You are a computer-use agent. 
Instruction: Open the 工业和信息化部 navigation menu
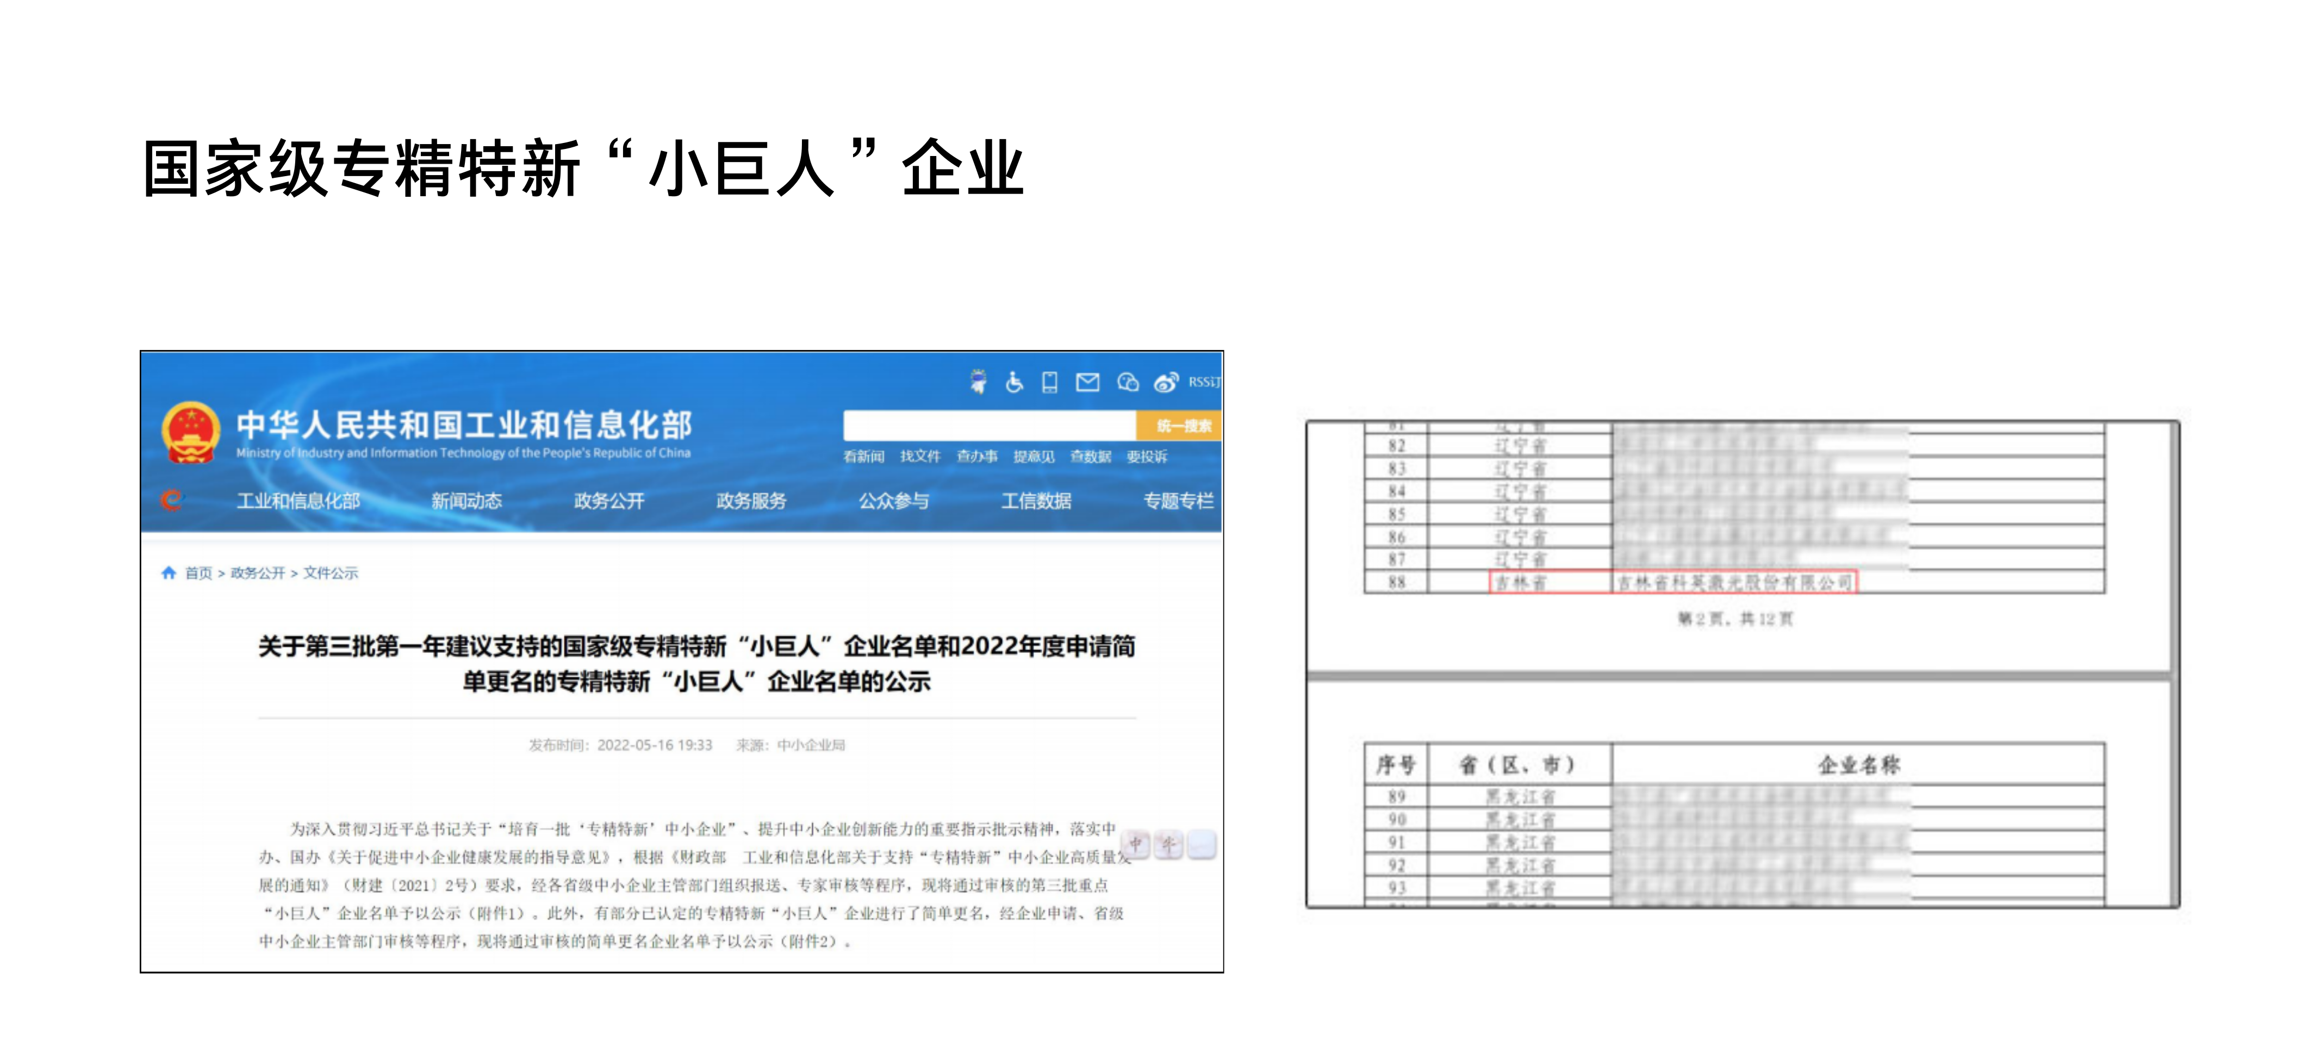point(298,501)
